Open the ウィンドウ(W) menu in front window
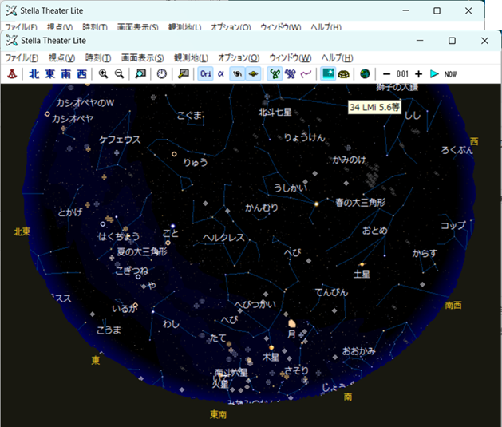The image size is (502, 427). tap(291, 58)
